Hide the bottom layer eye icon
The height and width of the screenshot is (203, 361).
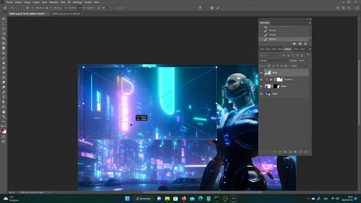coord(261,94)
